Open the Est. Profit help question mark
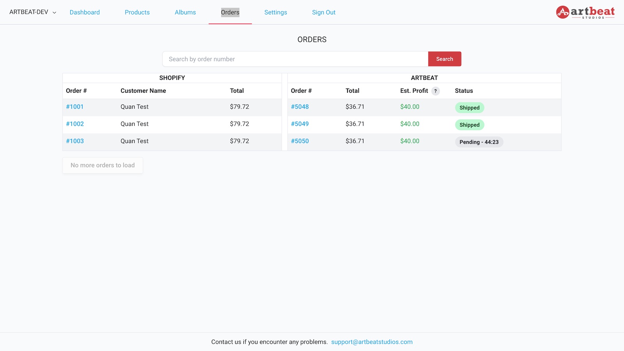The height and width of the screenshot is (351, 624). (436, 91)
